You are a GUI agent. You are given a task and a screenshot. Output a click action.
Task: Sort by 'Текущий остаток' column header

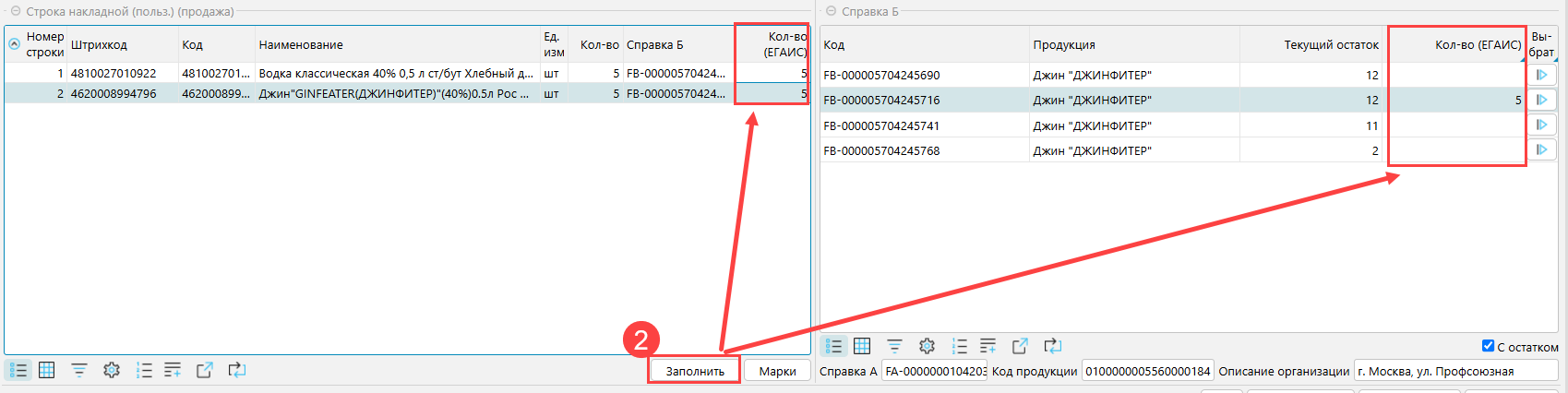(x=1331, y=45)
